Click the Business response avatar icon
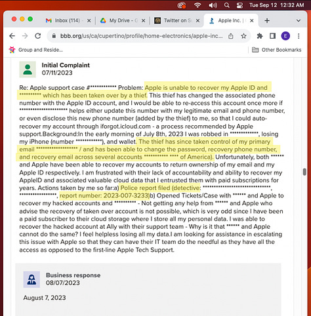This screenshot has width=311, height=316. point(31,279)
